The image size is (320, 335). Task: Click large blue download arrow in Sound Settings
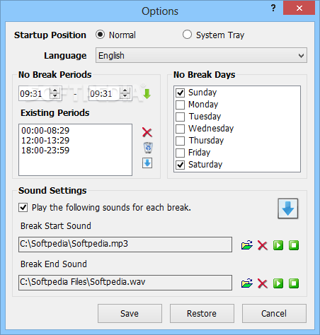pos(288,208)
